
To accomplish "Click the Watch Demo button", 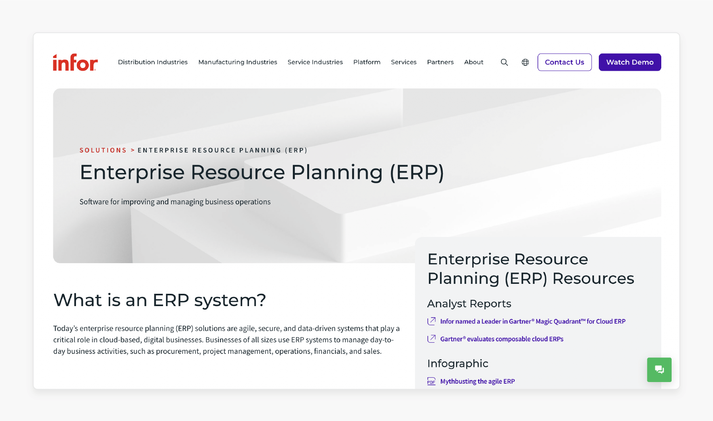I will point(629,62).
